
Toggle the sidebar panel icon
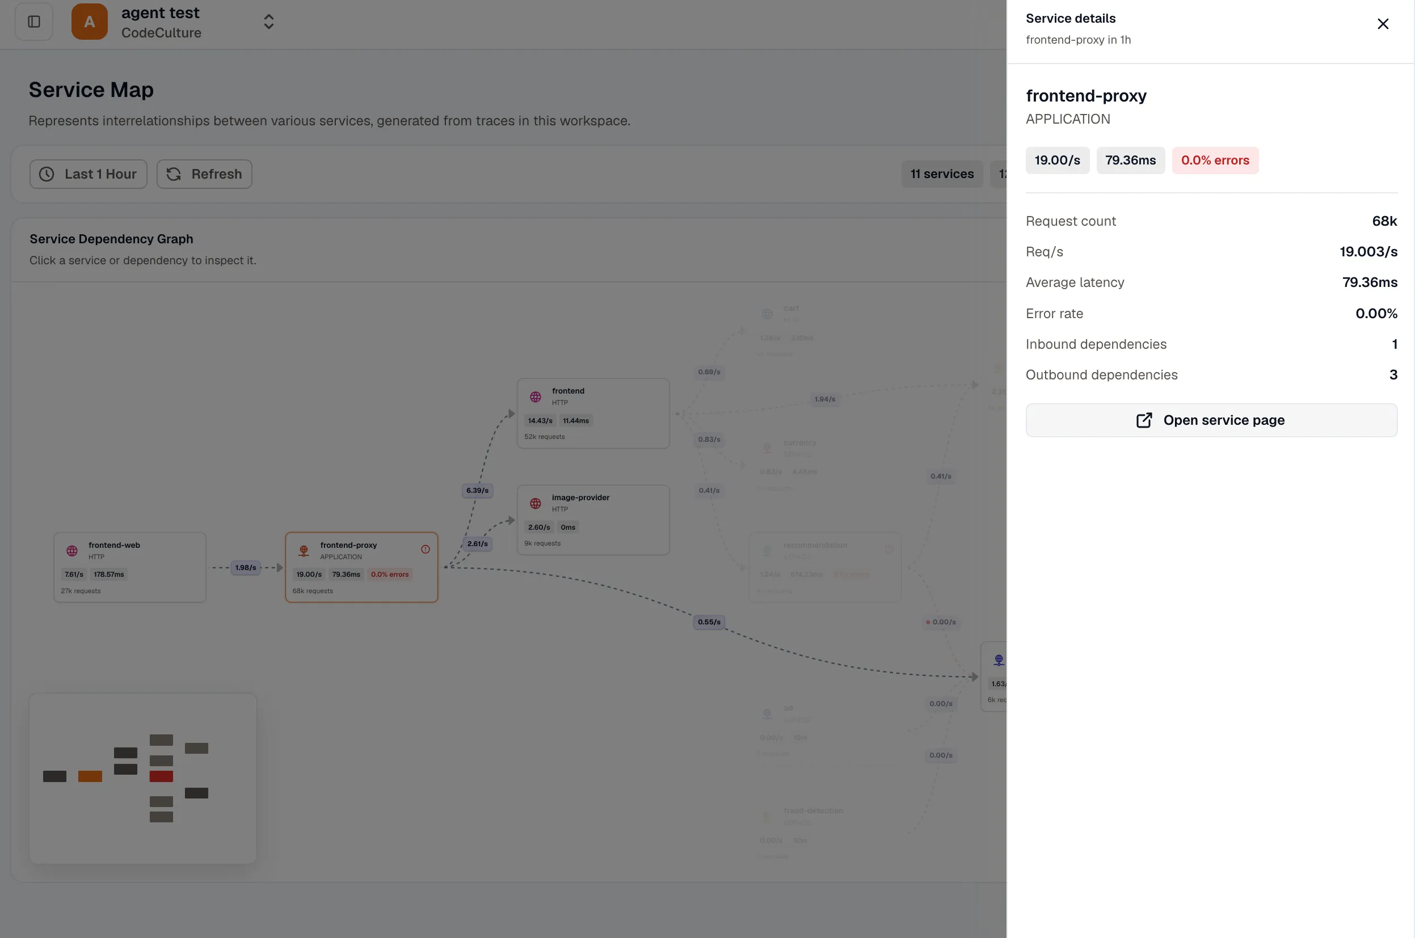coord(34,22)
